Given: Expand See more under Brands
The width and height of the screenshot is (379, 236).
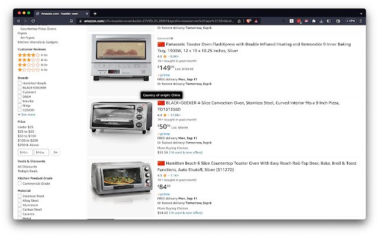Looking at the screenshot, I should (27, 114).
